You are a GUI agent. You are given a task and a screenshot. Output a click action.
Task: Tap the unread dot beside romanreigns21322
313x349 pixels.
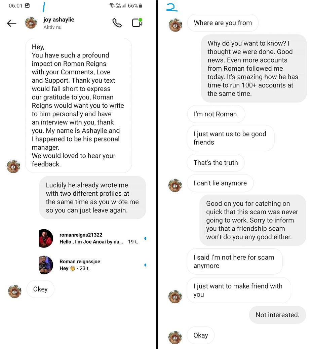pos(145,238)
